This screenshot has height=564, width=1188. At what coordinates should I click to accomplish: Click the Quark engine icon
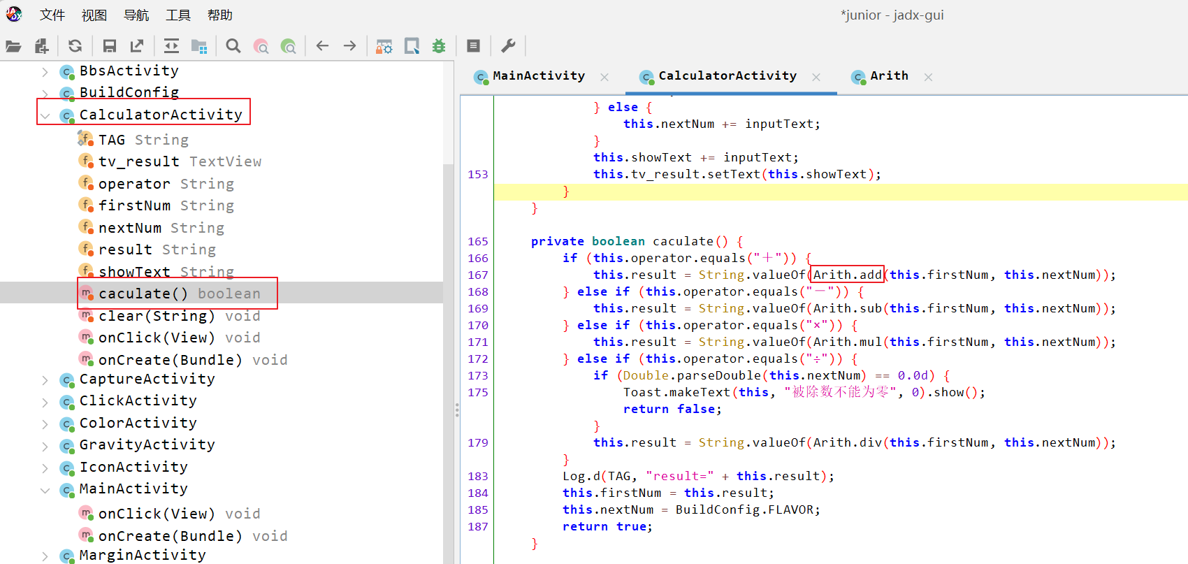(x=412, y=46)
